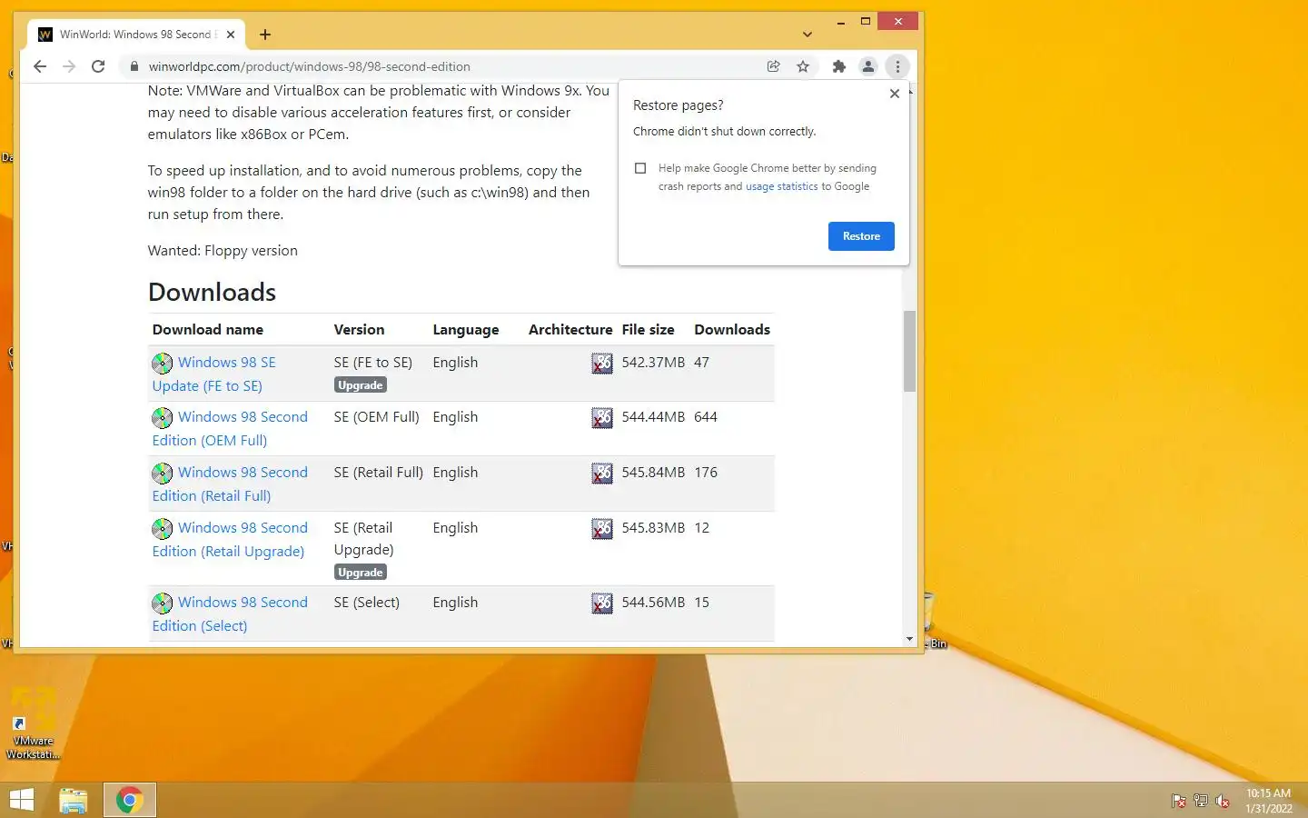Open Windows 98 Second Edition (Select) link
1308x818 pixels.
point(230,613)
